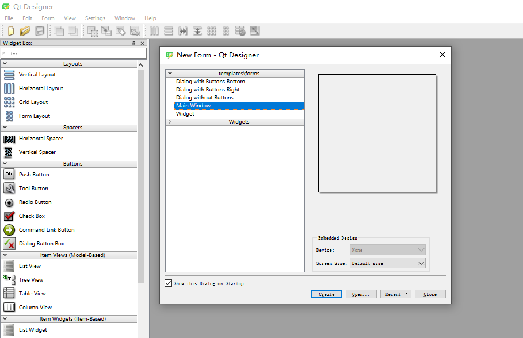Open the Edit menu
523x338 pixels.
pyautogui.click(x=28, y=18)
